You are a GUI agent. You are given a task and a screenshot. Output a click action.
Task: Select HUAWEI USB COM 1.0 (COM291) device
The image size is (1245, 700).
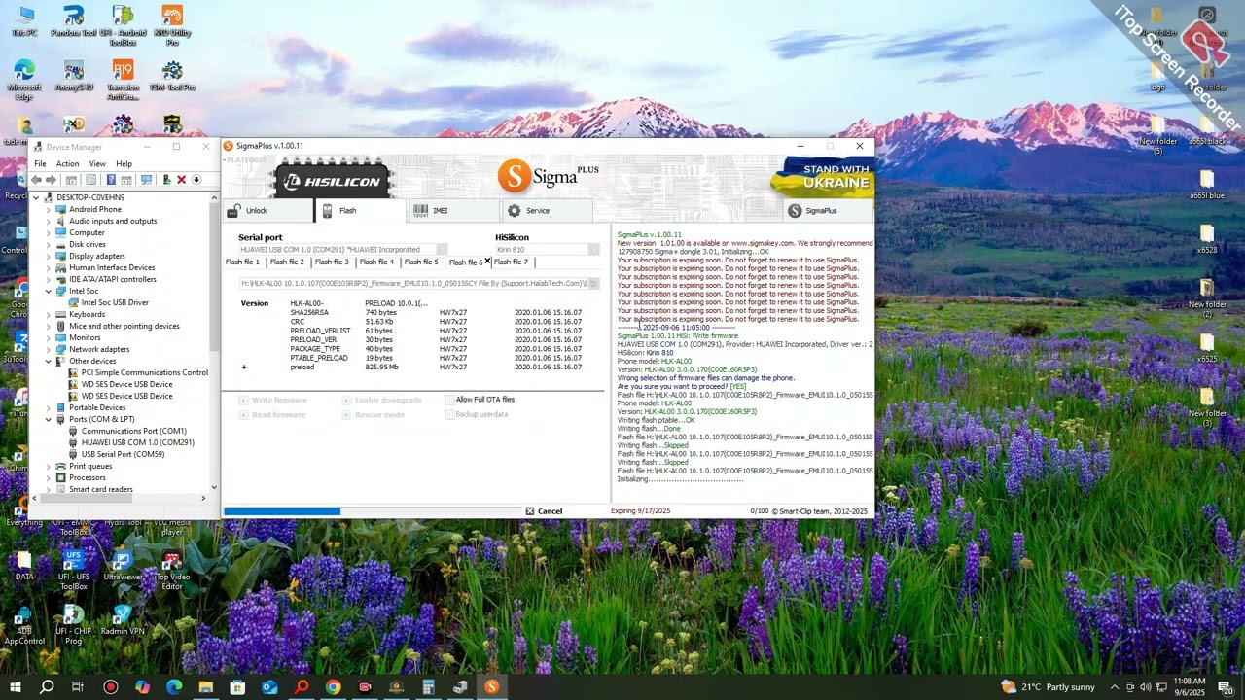(x=131, y=442)
